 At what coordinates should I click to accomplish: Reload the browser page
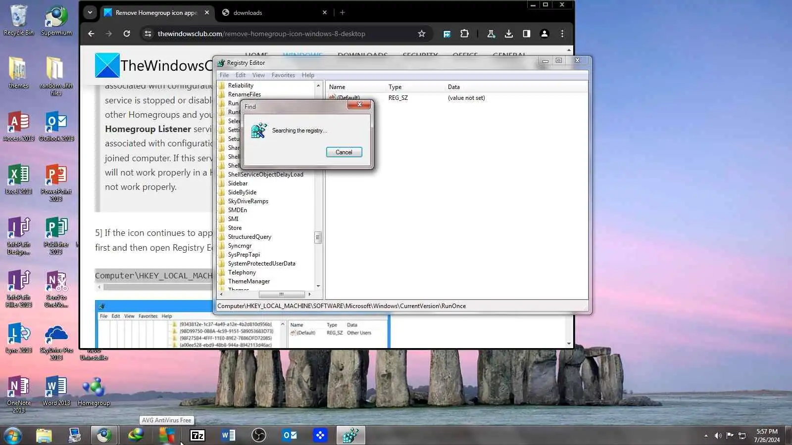tap(127, 34)
